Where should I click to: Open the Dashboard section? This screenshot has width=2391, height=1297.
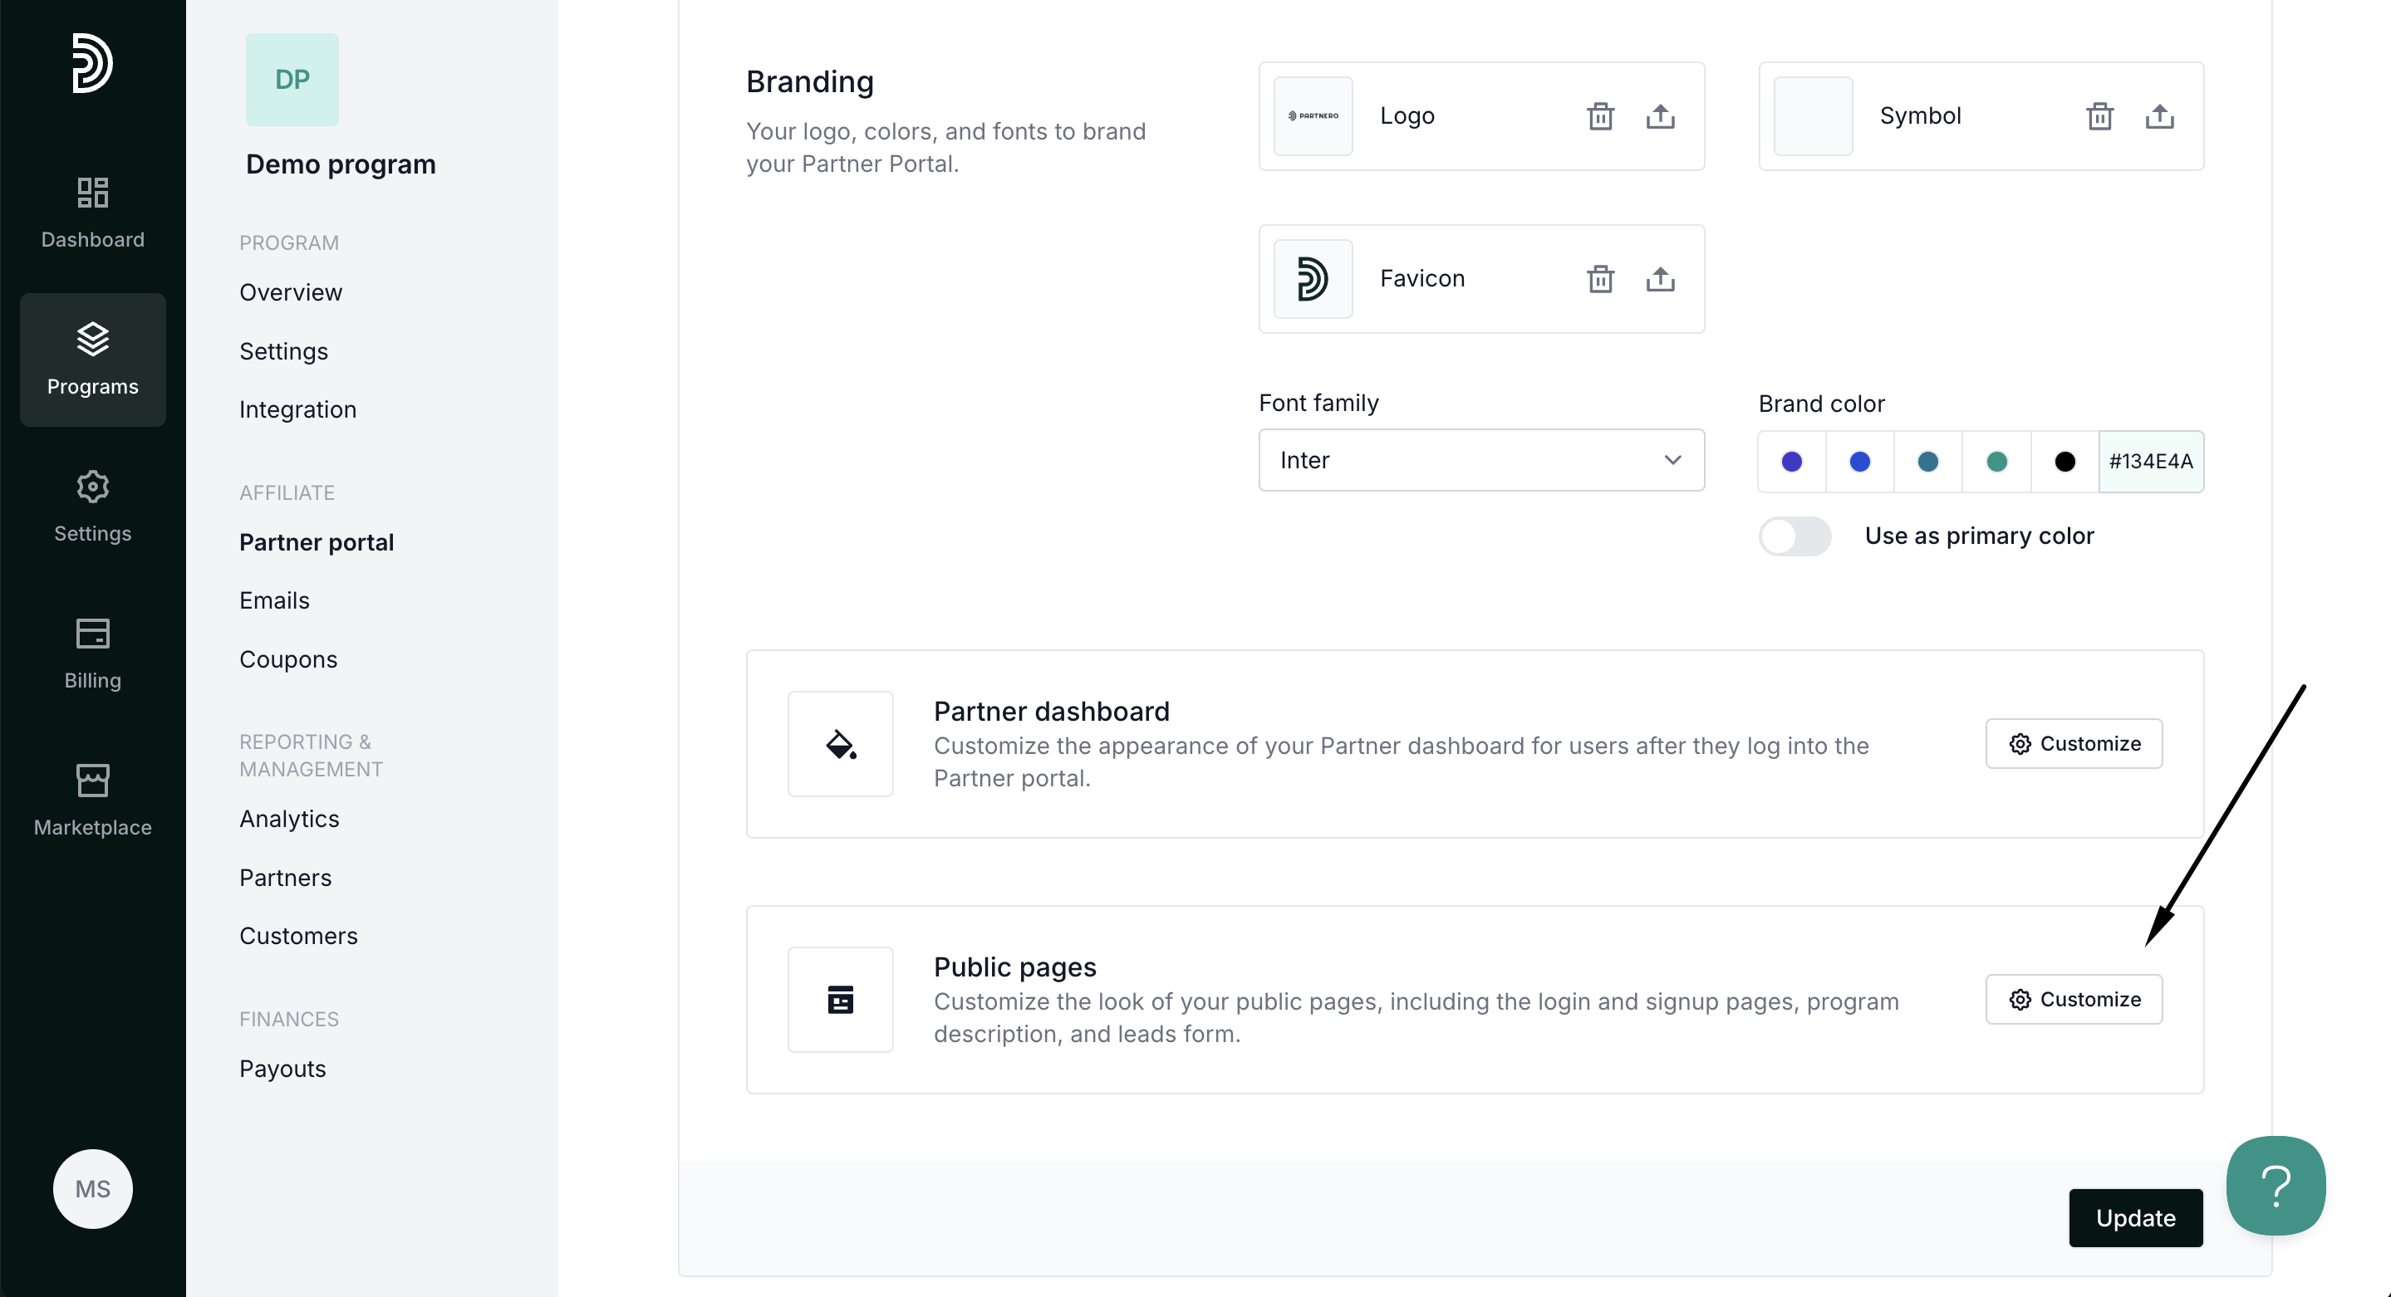[x=93, y=213]
